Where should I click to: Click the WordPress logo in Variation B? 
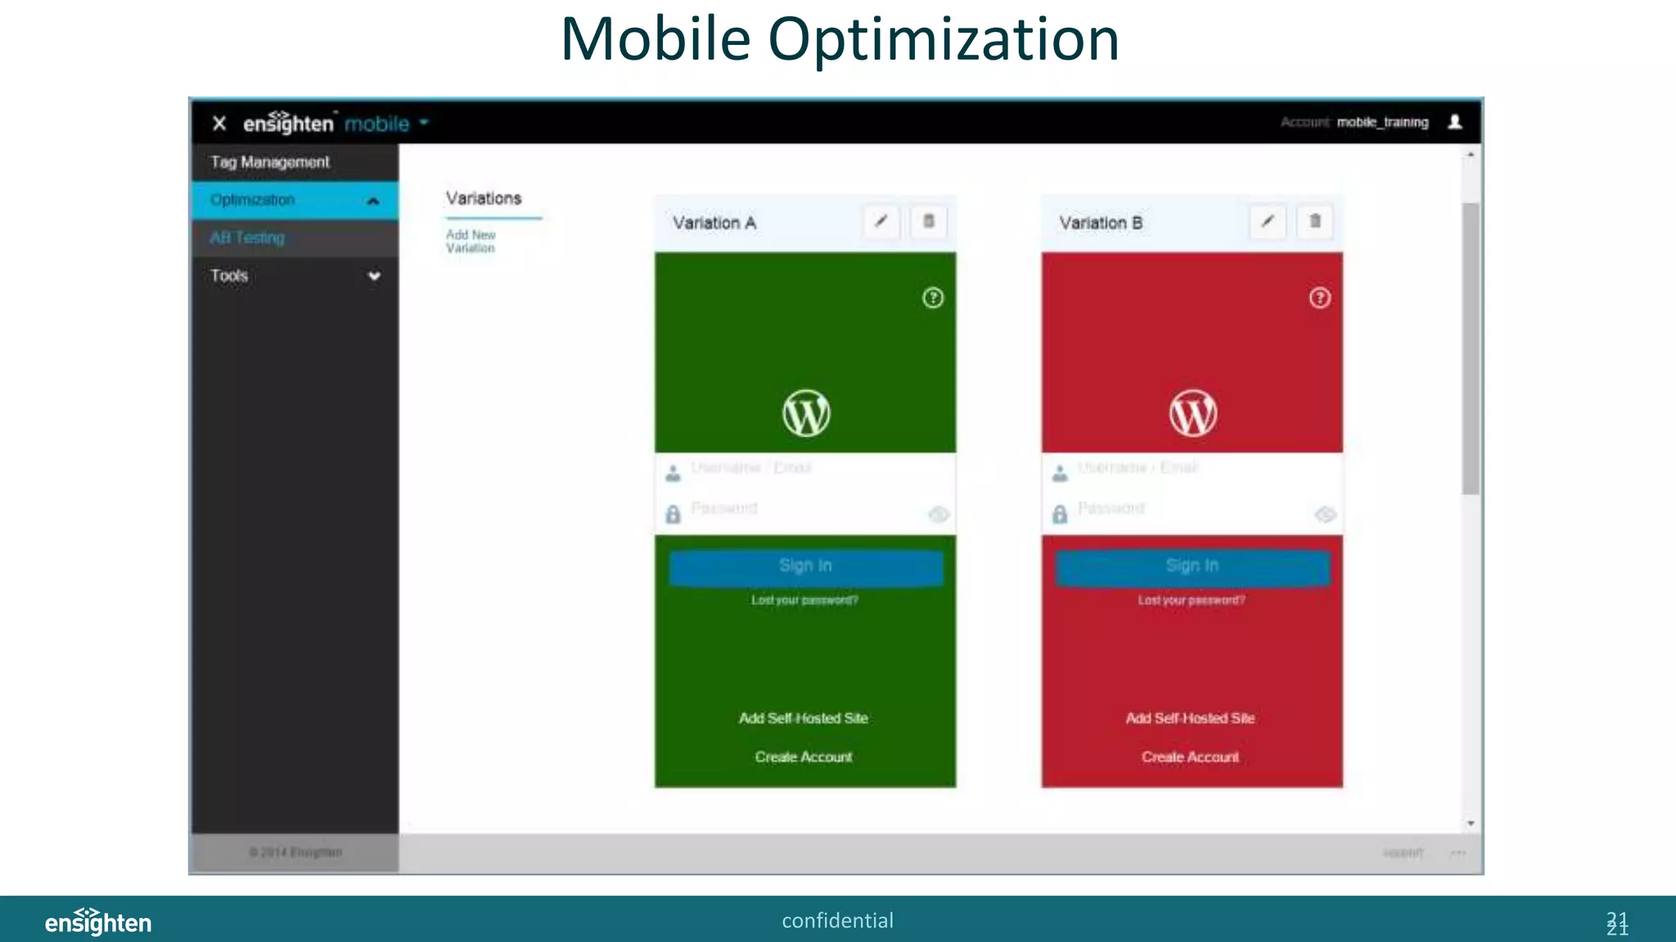(x=1192, y=413)
